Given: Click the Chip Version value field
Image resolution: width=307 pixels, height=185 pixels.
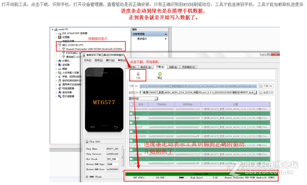Looking at the screenshot, I should (113, 154).
